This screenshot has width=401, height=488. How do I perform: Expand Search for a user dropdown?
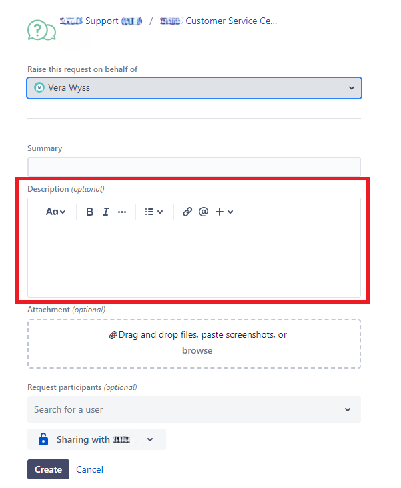[194, 409]
